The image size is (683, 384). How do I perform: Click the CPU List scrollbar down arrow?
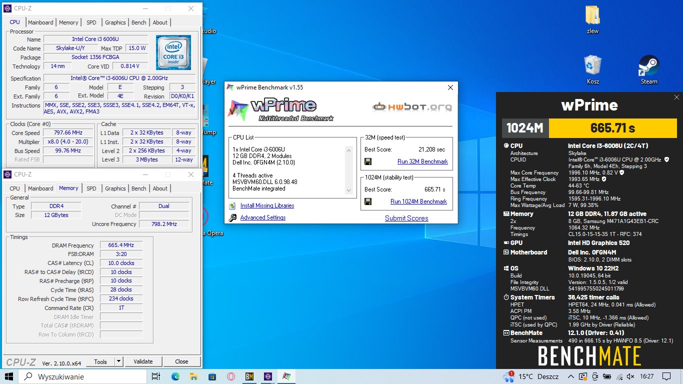coord(348,190)
